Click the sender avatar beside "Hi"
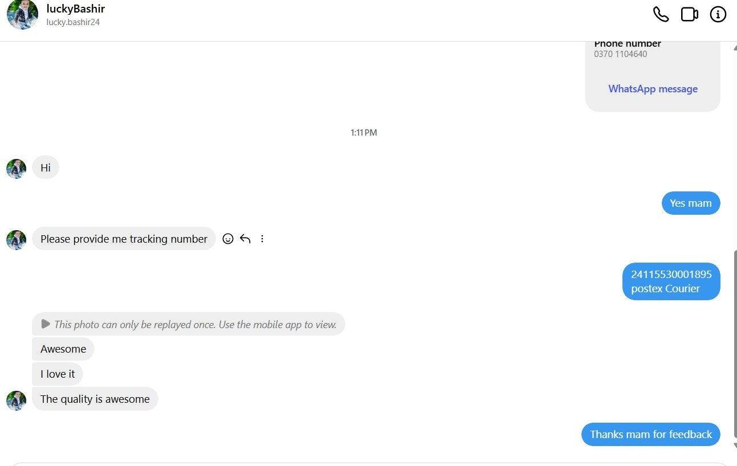 tap(16, 169)
